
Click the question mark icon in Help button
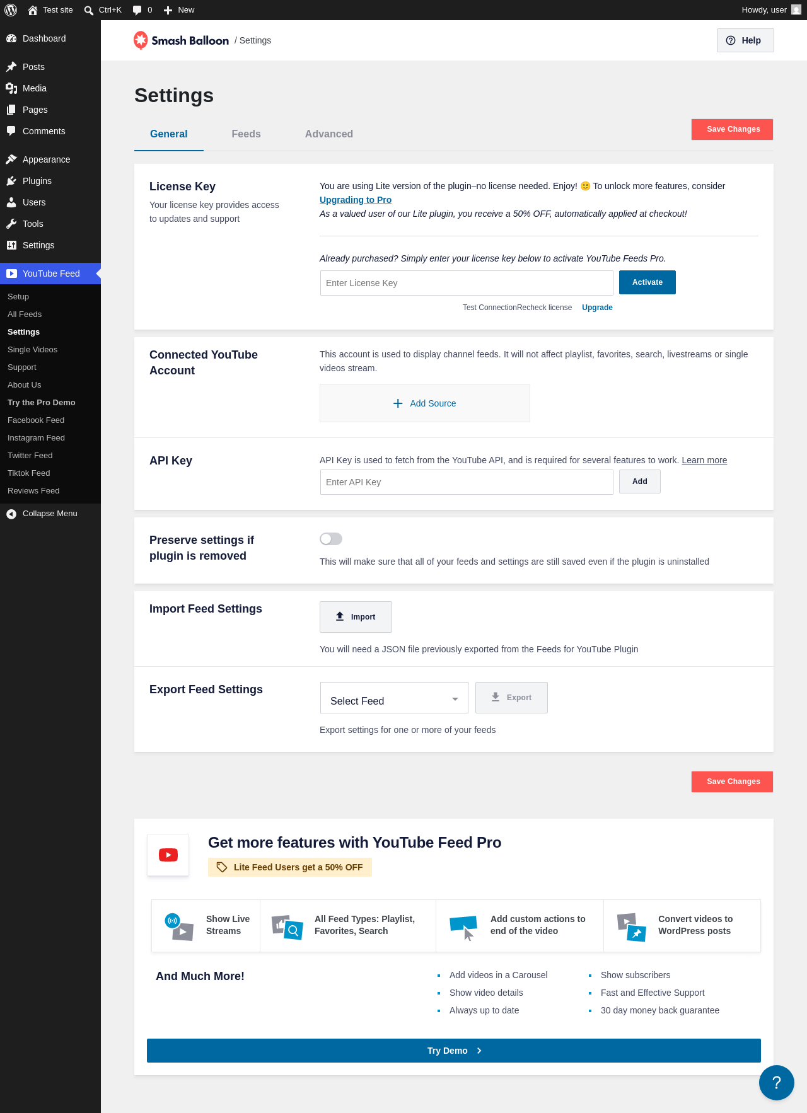point(731,40)
